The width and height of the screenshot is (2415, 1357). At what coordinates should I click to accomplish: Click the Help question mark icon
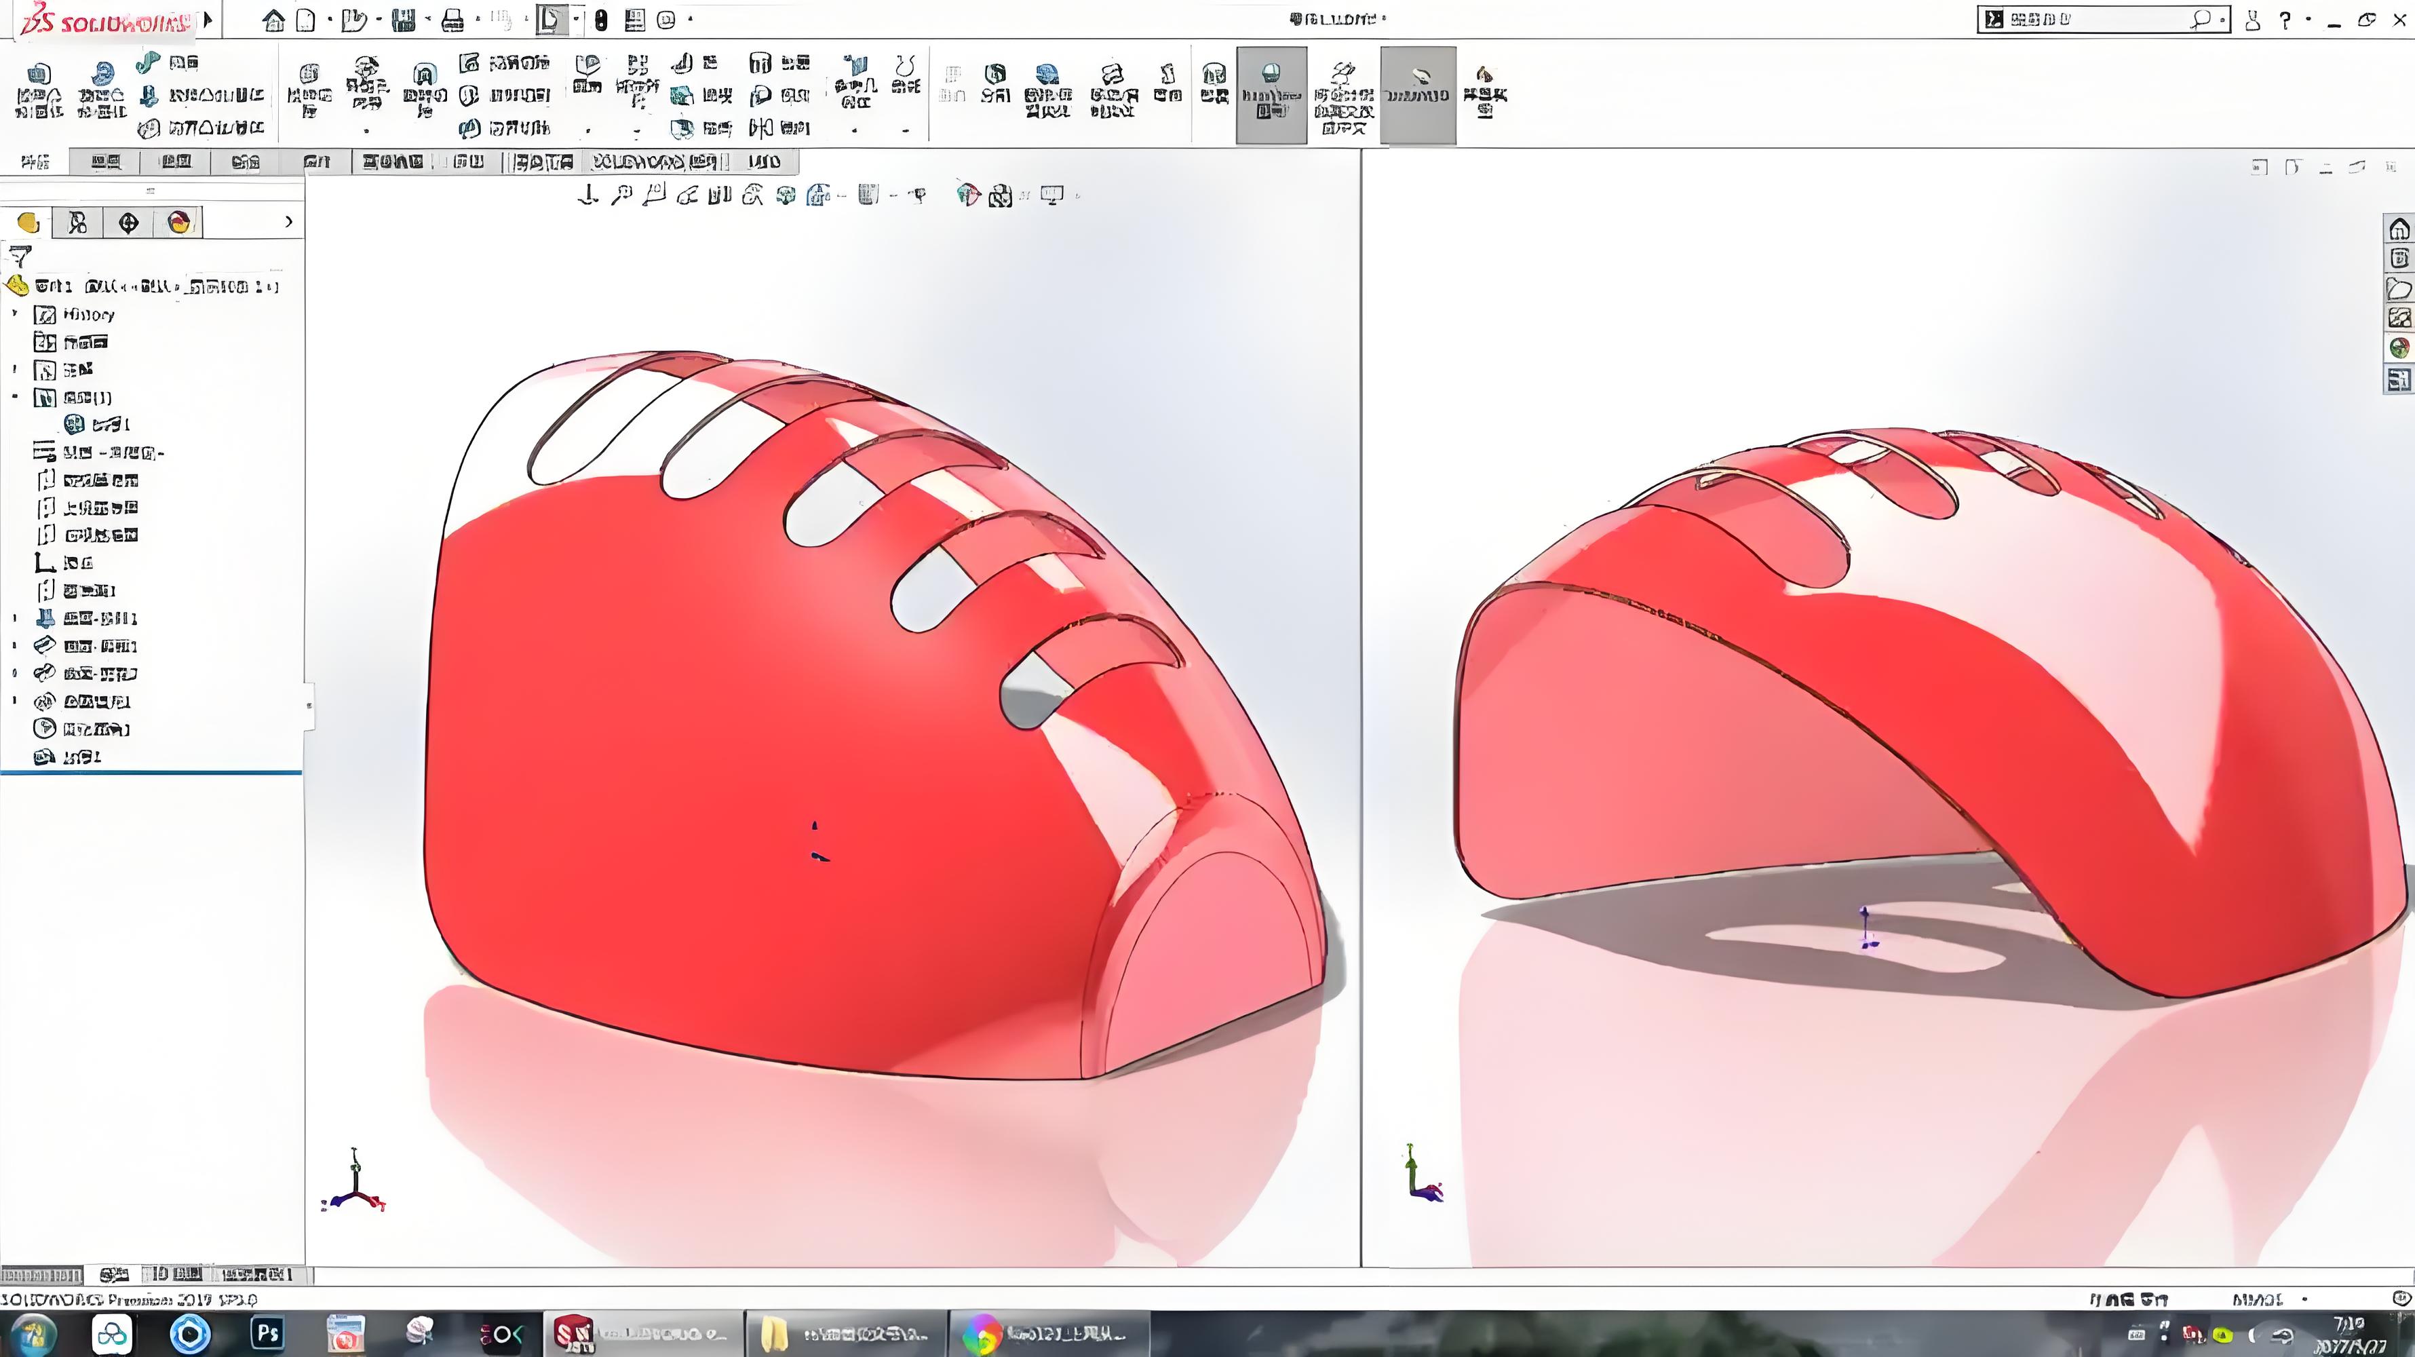pos(2285,20)
